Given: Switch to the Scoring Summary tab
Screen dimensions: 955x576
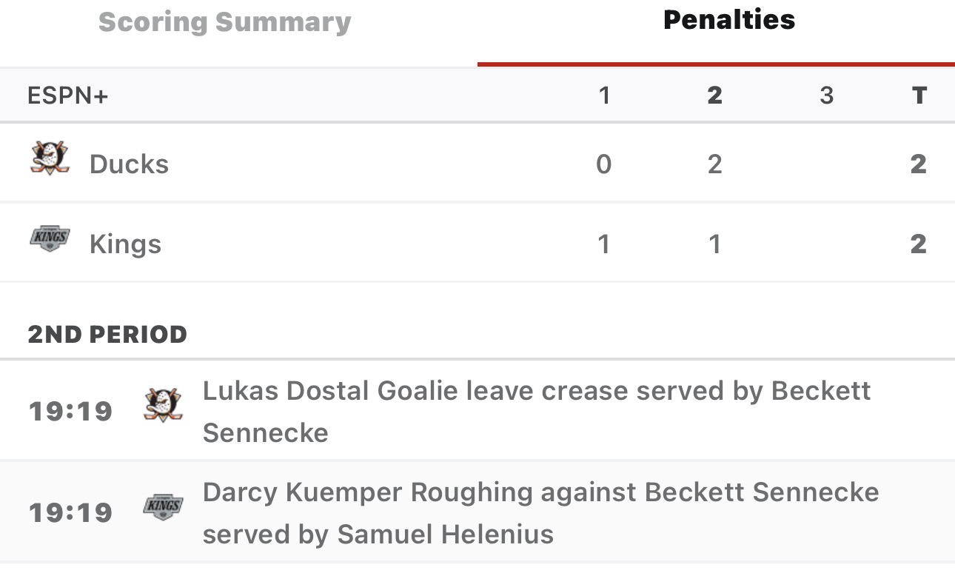Looking at the screenshot, I should click(x=224, y=22).
